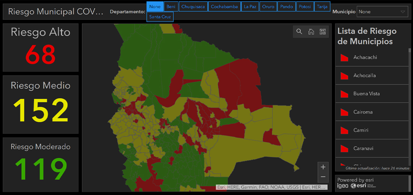Click the Última actualización status text
The height and width of the screenshot is (195, 413).
click(x=378, y=168)
